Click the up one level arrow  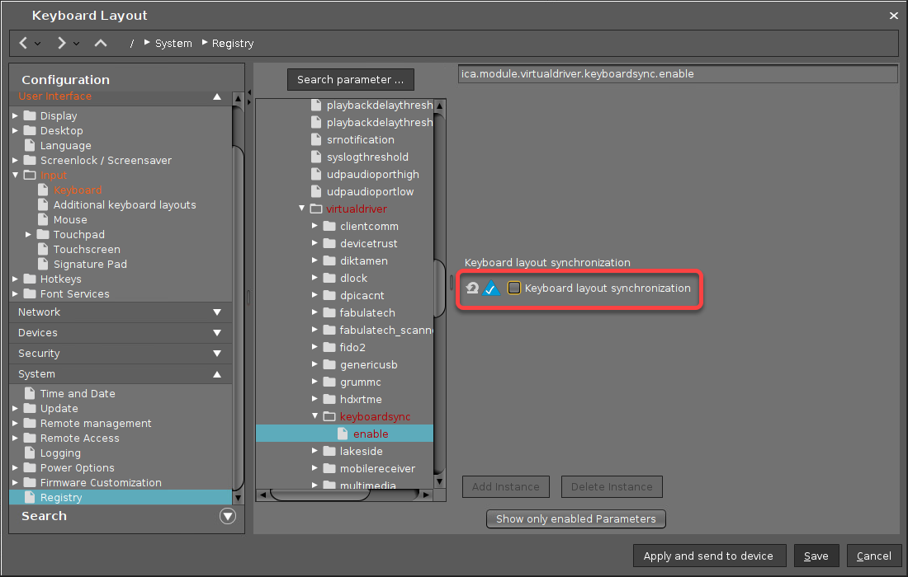(x=101, y=43)
